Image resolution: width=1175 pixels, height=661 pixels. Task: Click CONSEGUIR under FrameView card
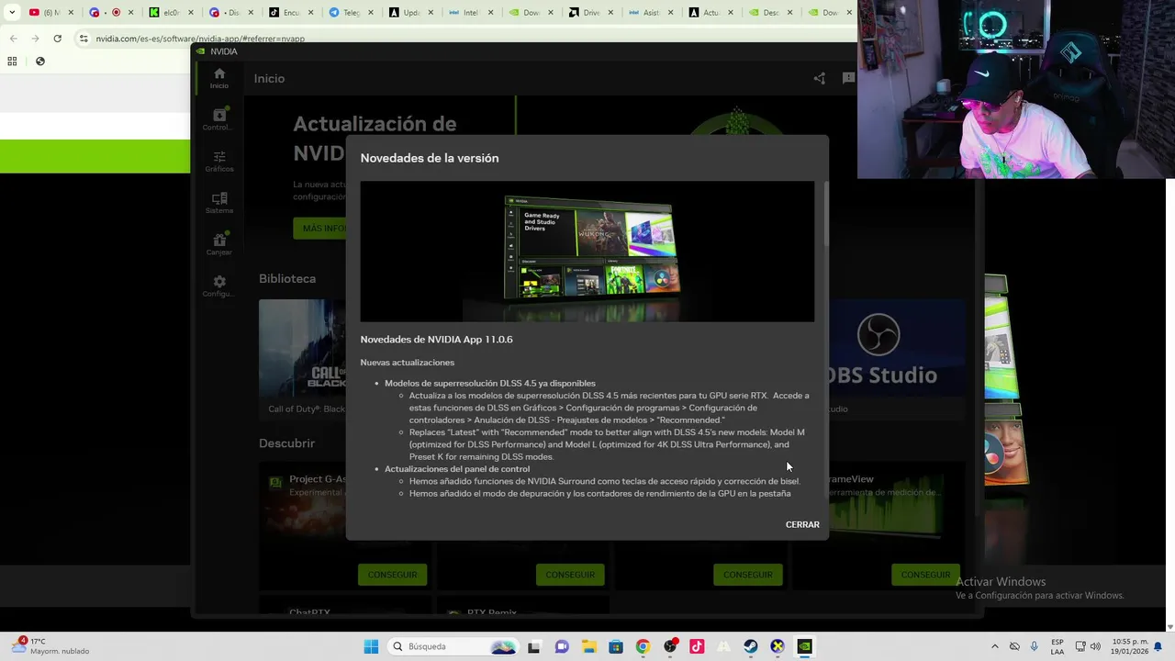click(925, 575)
